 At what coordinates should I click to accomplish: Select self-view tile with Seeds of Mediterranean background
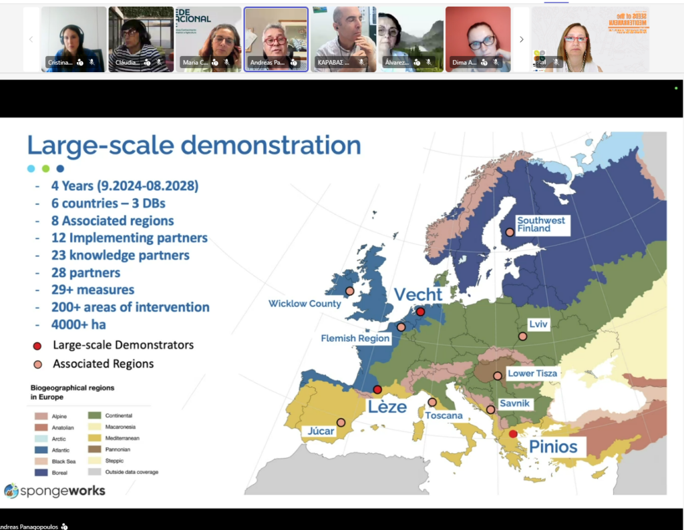click(x=590, y=39)
